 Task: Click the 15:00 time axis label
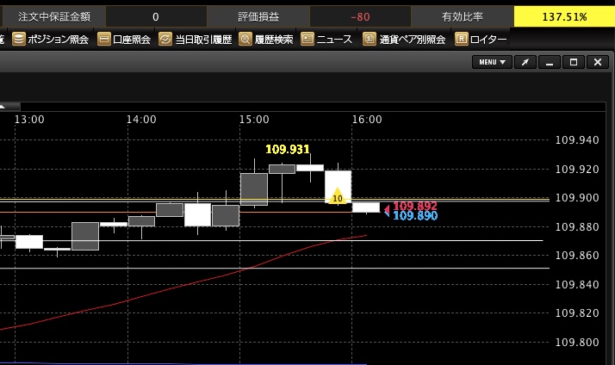tap(254, 119)
